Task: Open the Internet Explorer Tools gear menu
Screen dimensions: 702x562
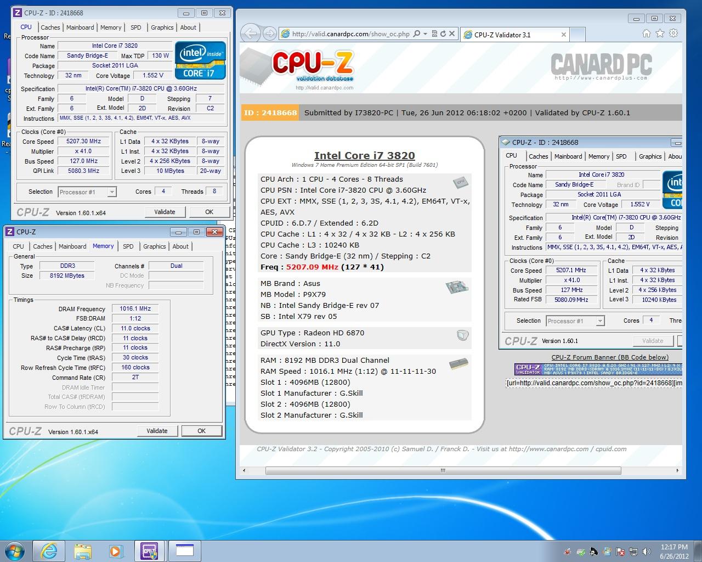Action: [673, 33]
